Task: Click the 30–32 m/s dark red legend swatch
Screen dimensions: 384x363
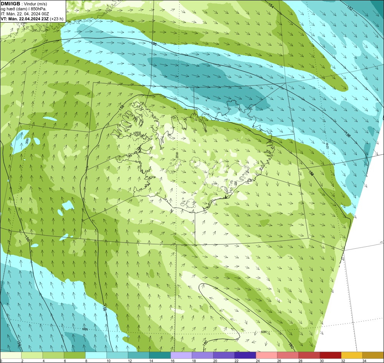Action: 330,355
